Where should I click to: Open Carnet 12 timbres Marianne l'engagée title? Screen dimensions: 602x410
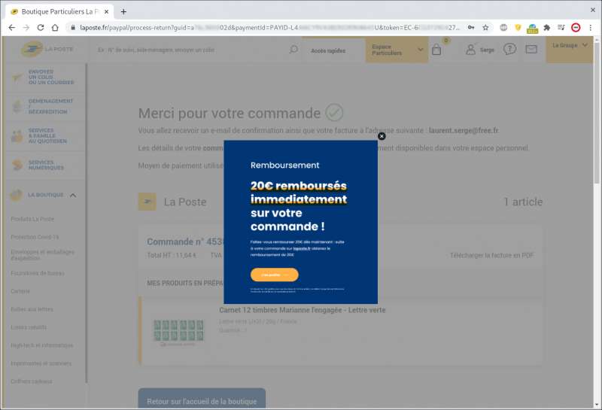point(303,310)
